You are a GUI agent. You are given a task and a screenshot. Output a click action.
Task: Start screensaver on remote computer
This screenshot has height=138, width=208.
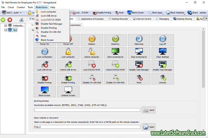coord(115,53)
